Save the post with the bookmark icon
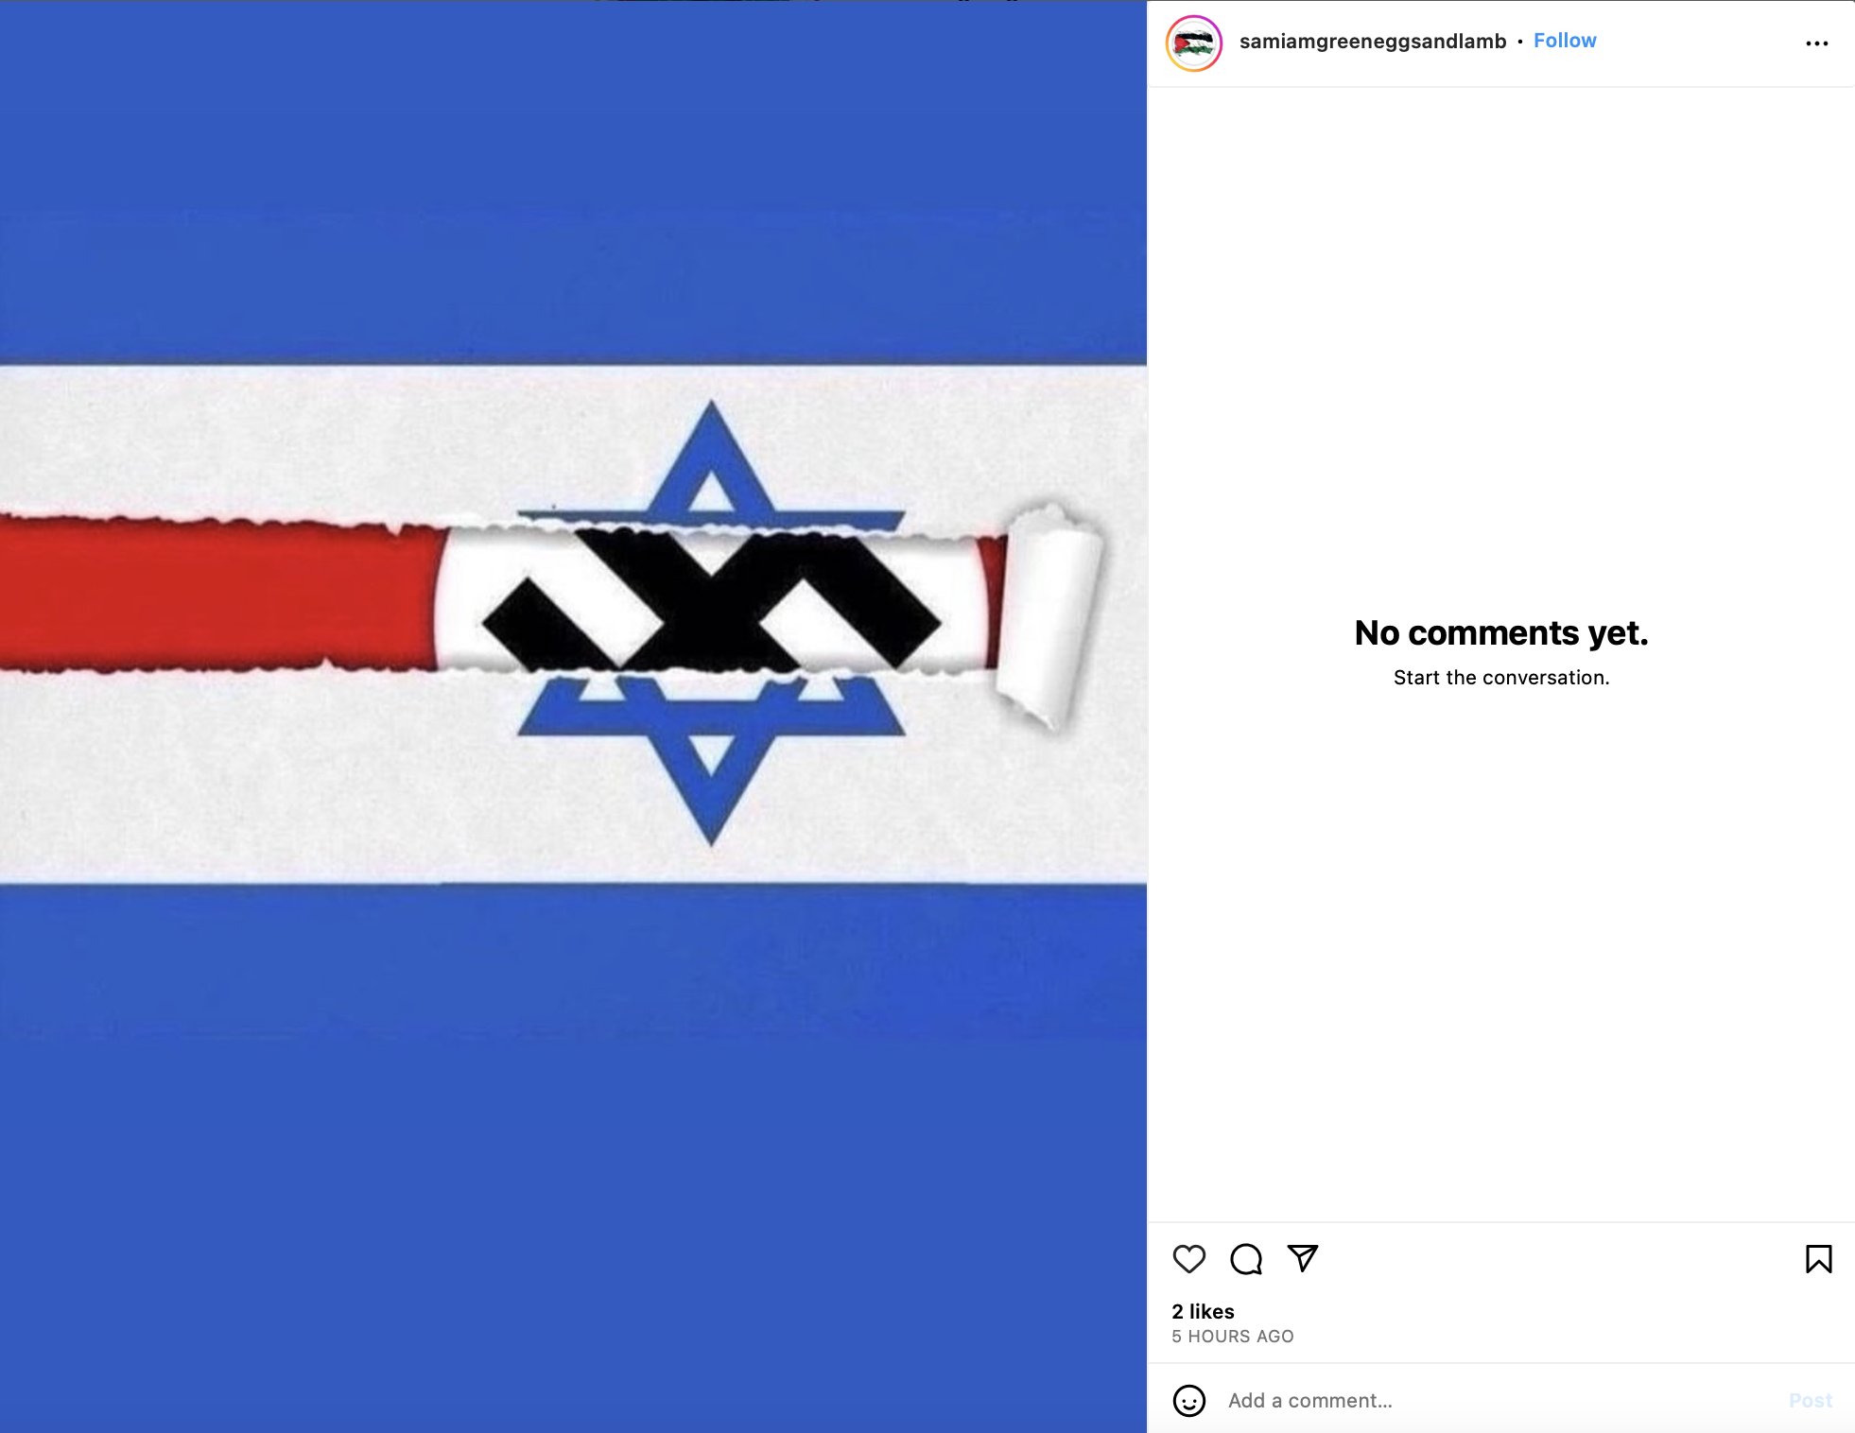 (x=1818, y=1259)
